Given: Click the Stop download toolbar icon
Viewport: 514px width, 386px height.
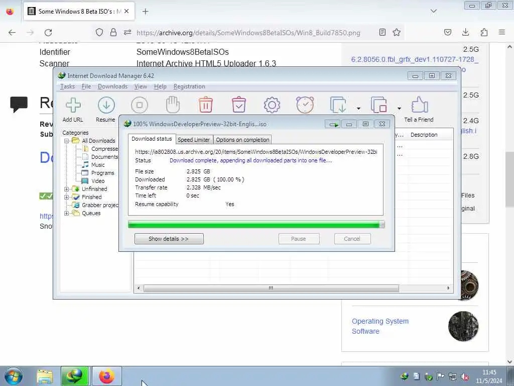Looking at the screenshot, I should 140,105.
